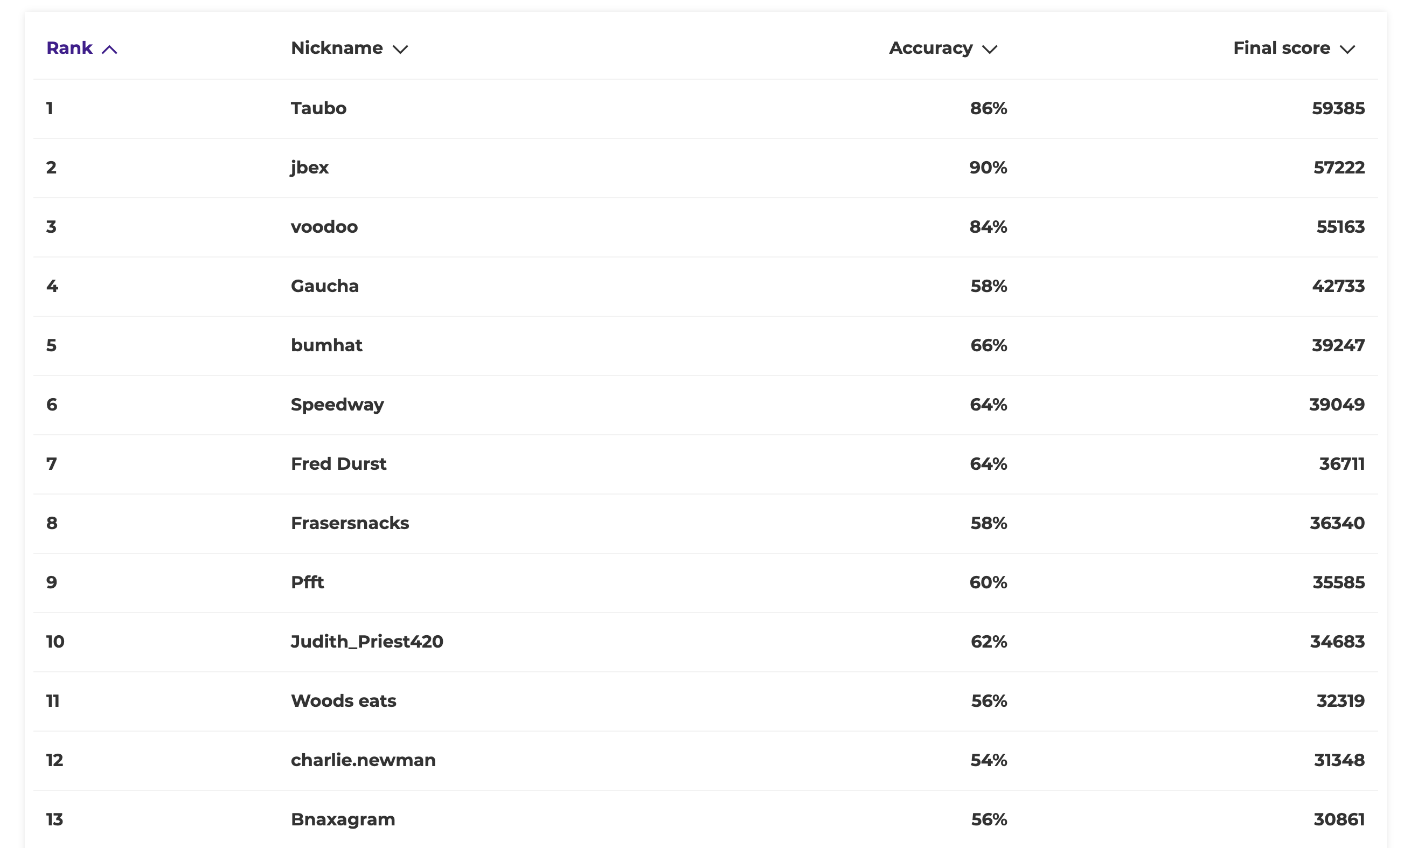Viewport: 1418px width, 848px height.
Task: Select Woods eats player row
Action: coord(706,700)
